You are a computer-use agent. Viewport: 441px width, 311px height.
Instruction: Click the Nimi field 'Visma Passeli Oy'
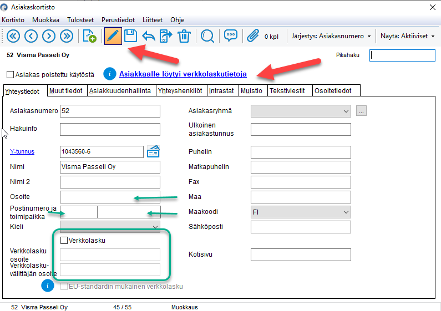[x=110, y=167]
